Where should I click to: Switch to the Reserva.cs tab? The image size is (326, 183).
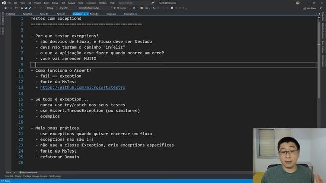click(x=111, y=14)
